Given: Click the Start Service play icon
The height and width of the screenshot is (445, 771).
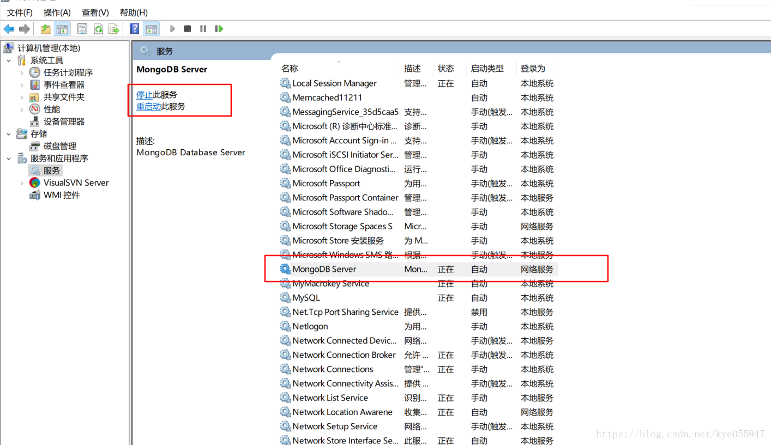Looking at the screenshot, I should [172, 29].
